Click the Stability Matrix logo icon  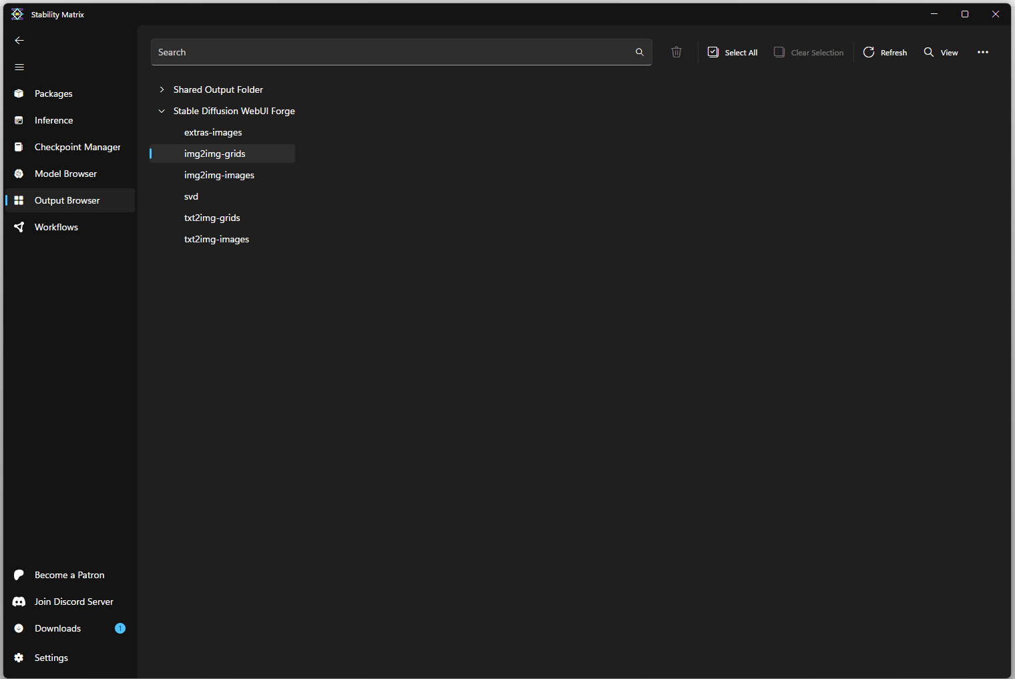[17, 14]
